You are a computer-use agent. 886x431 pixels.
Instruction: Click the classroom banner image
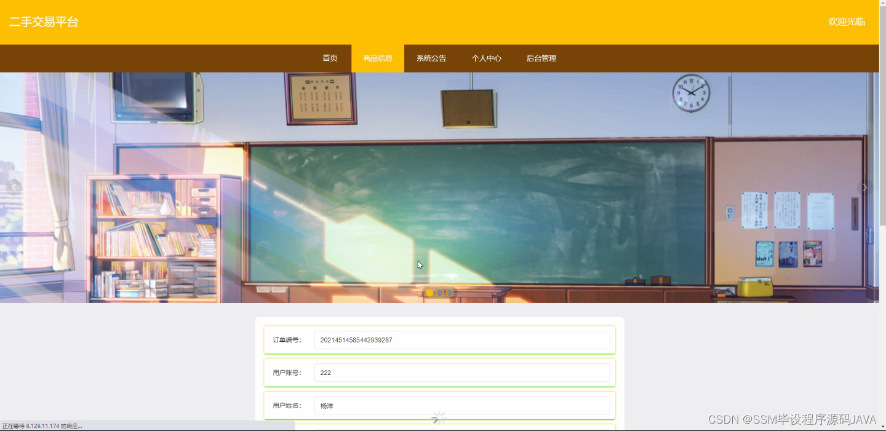[439, 188]
